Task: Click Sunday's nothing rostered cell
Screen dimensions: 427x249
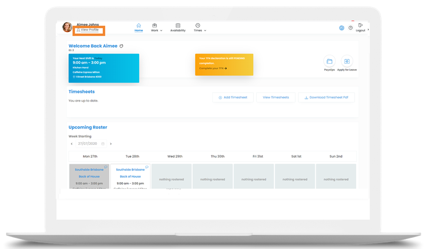Action: (336, 176)
